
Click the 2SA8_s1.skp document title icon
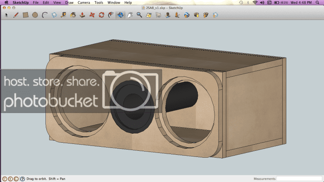pyautogui.click(x=143, y=8)
